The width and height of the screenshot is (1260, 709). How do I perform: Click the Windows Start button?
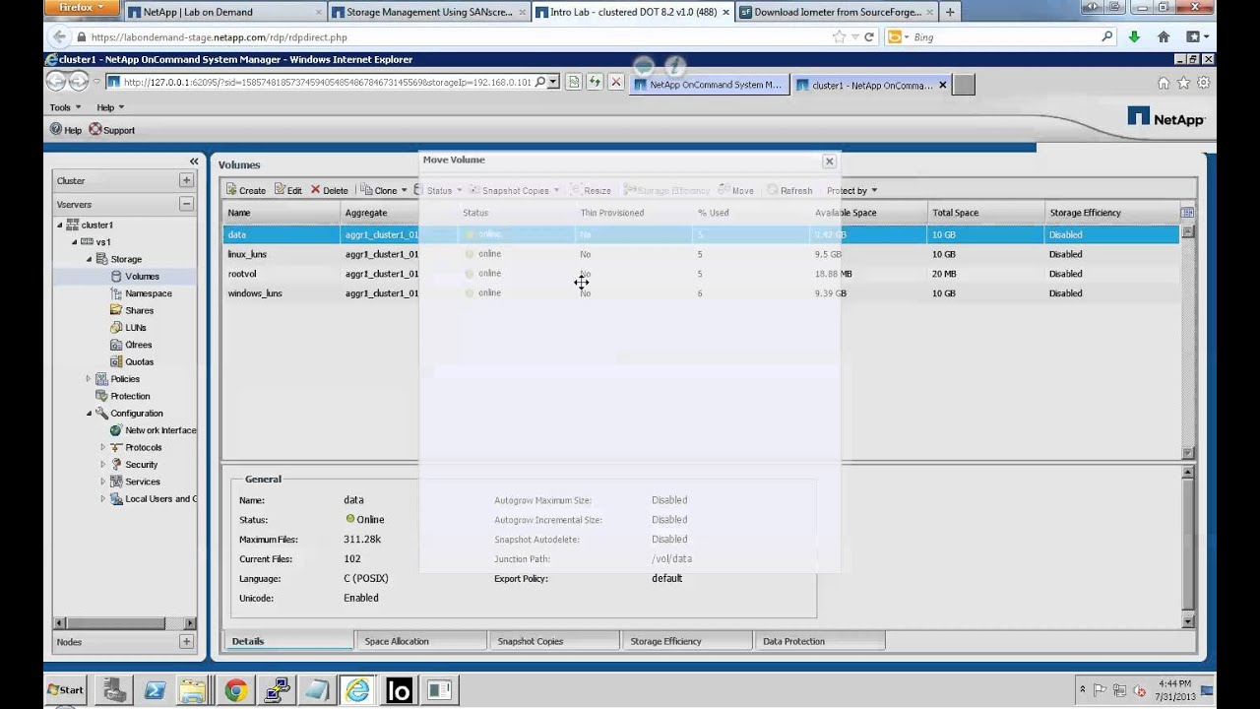(x=66, y=689)
